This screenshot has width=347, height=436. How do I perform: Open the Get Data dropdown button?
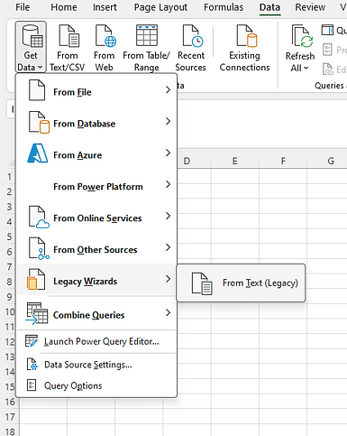point(31,47)
